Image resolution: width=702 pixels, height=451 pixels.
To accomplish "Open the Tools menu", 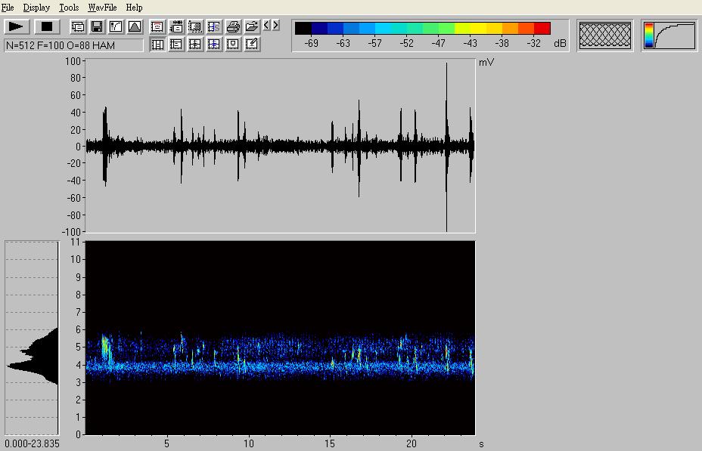I will pos(69,8).
